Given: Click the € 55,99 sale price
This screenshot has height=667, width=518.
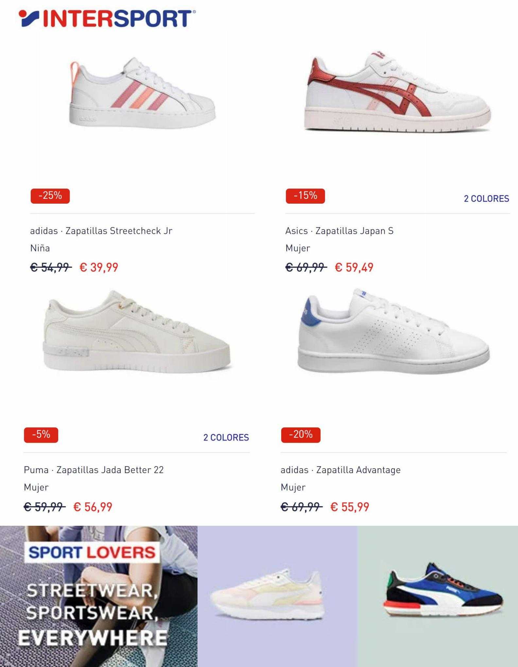Looking at the screenshot, I should point(350,507).
